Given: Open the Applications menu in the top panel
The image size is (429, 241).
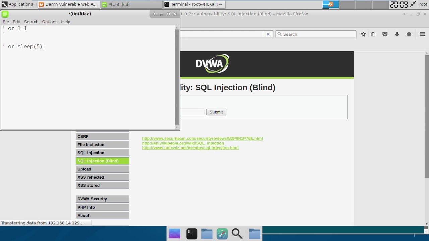Looking at the screenshot, I should tap(17, 4).
